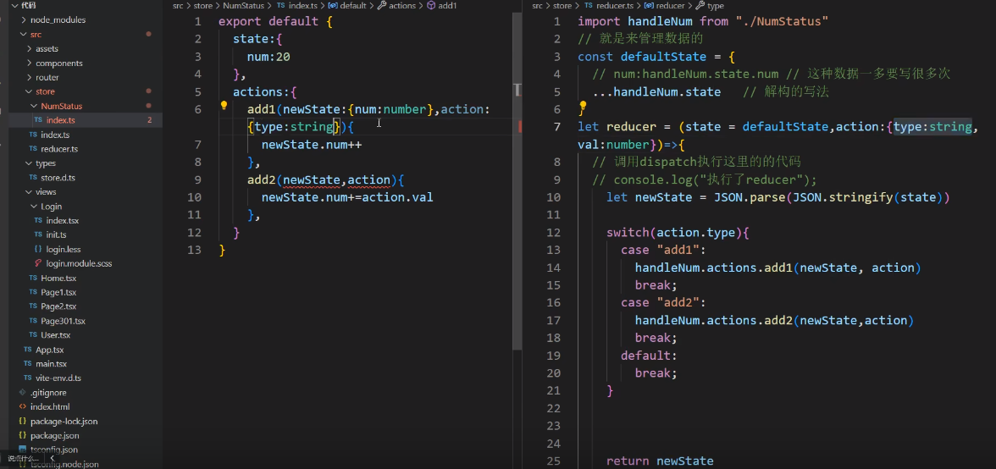Open index.tsx in the Login folder
Viewport: 996px width, 469px height.
(63, 221)
